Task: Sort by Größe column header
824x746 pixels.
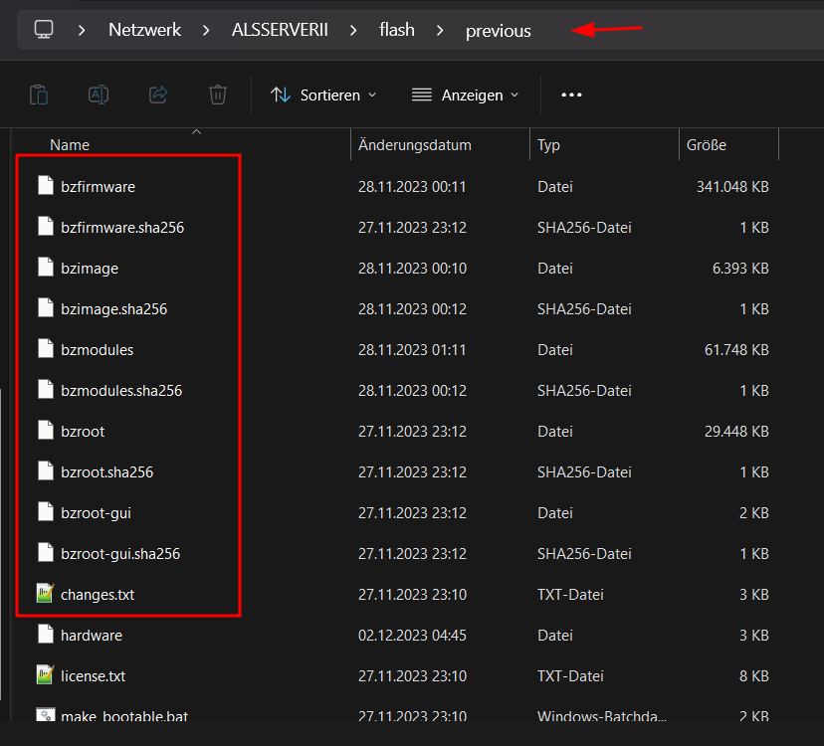Action: (x=707, y=145)
